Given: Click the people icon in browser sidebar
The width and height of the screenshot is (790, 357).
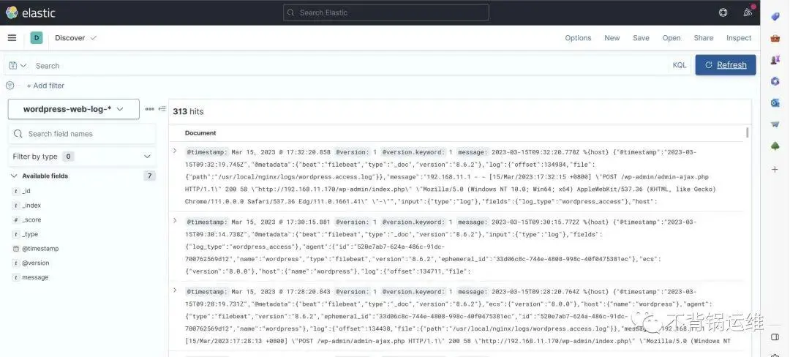Looking at the screenshot, I should point(775,60).
